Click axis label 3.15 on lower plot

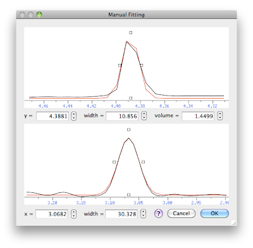[x=81, y=202]
